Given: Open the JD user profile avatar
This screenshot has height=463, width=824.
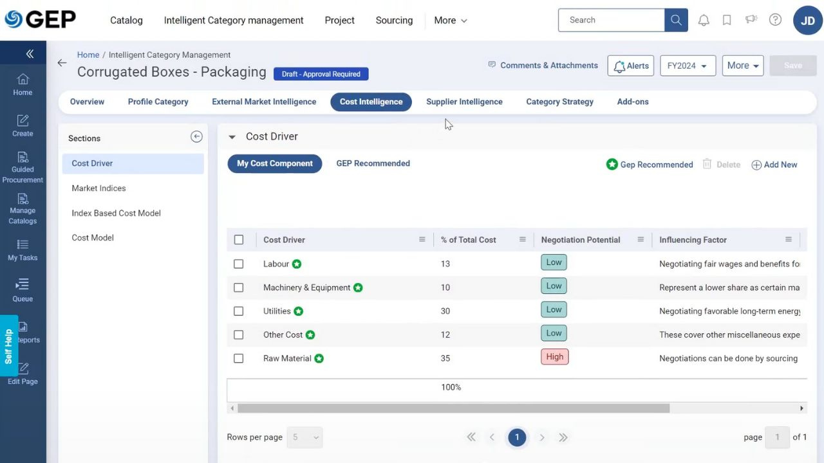Looking at the screenshot, I should tap(808, 21).
